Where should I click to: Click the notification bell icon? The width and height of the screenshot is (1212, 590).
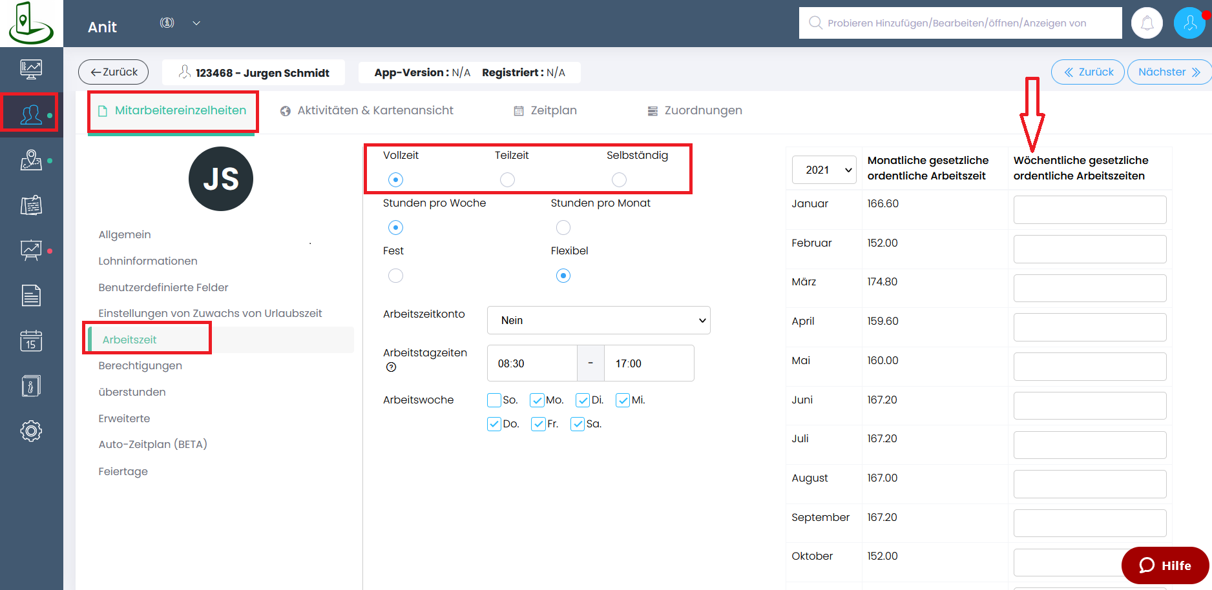1147,23
